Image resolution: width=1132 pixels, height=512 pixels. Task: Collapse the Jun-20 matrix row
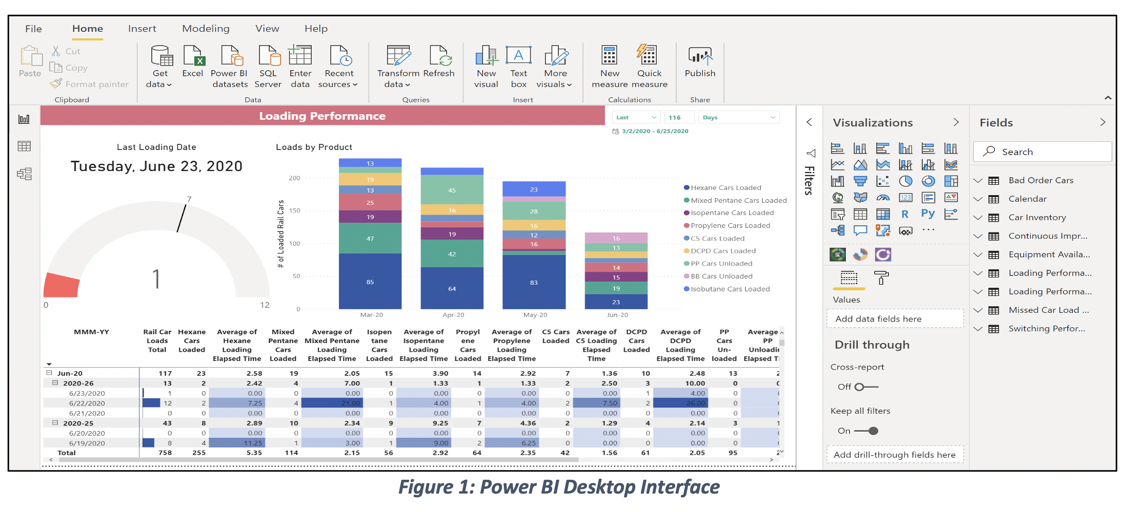tap(49, 373)
